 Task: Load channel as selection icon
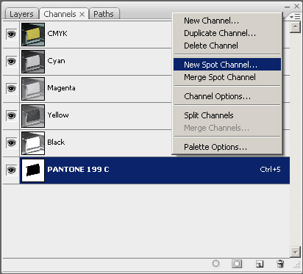click(215, 264)
